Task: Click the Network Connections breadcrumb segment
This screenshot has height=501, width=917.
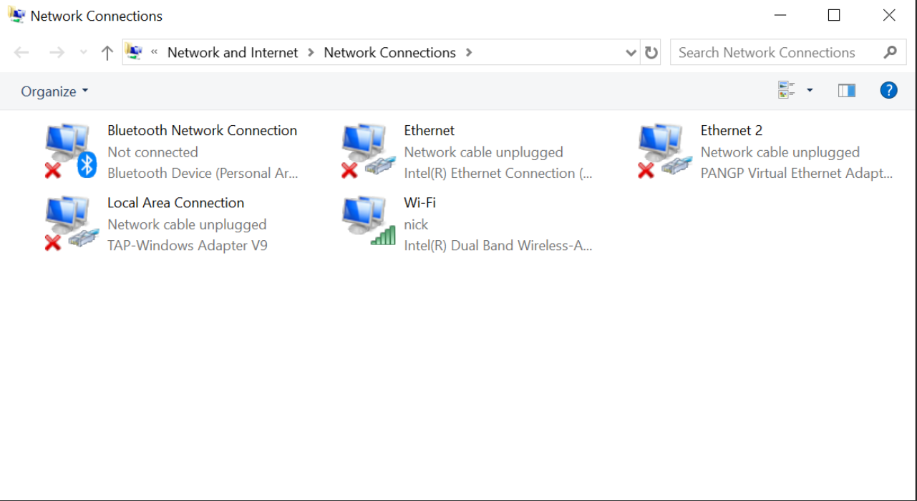Action: (x=389, y=53)
